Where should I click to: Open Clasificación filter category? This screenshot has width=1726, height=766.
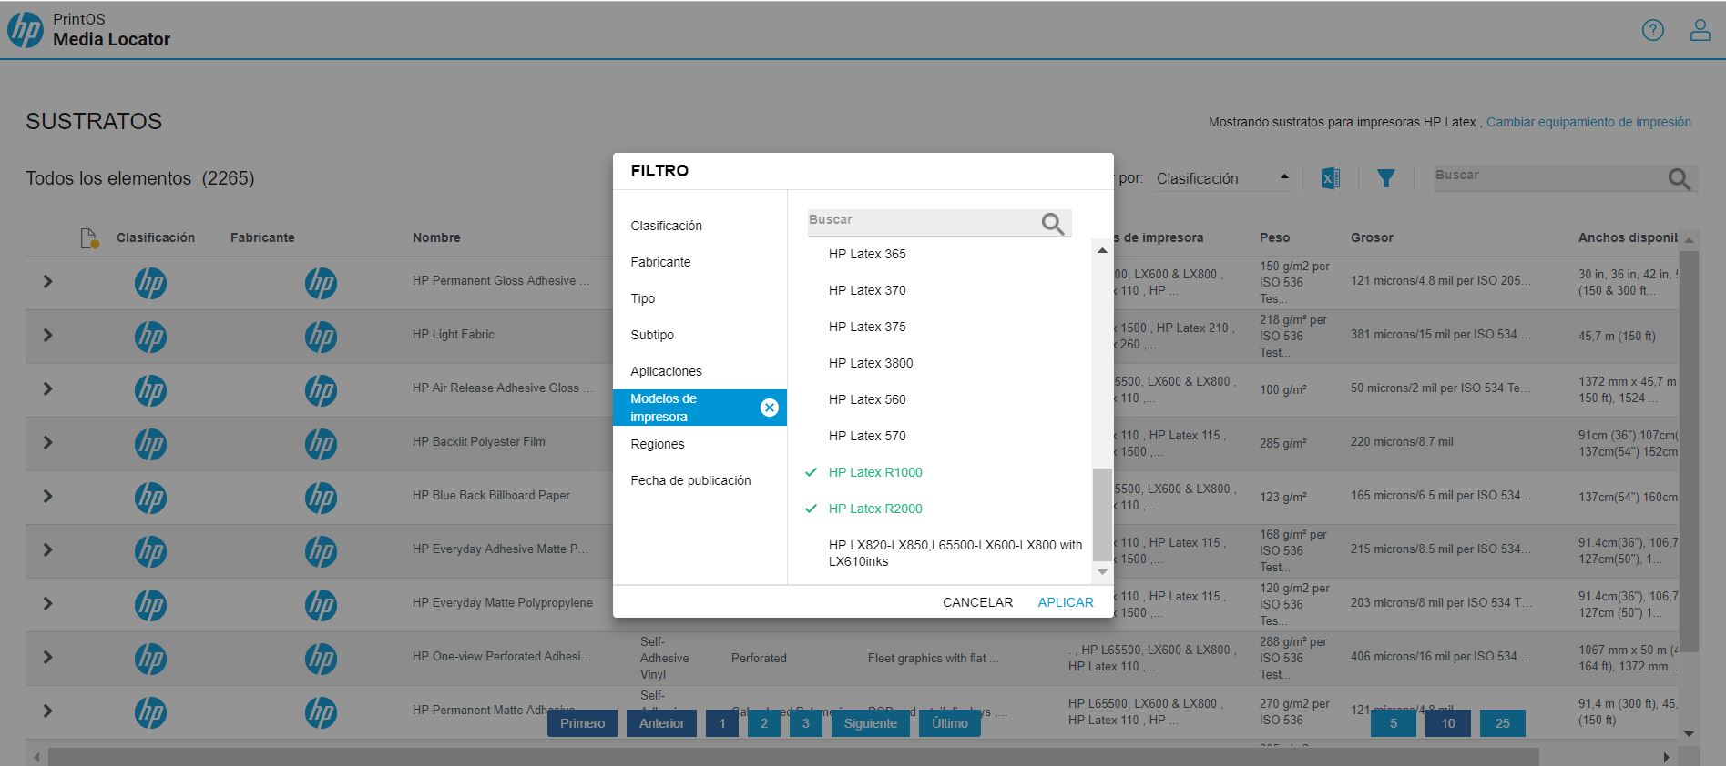click(x=700, y=226)
